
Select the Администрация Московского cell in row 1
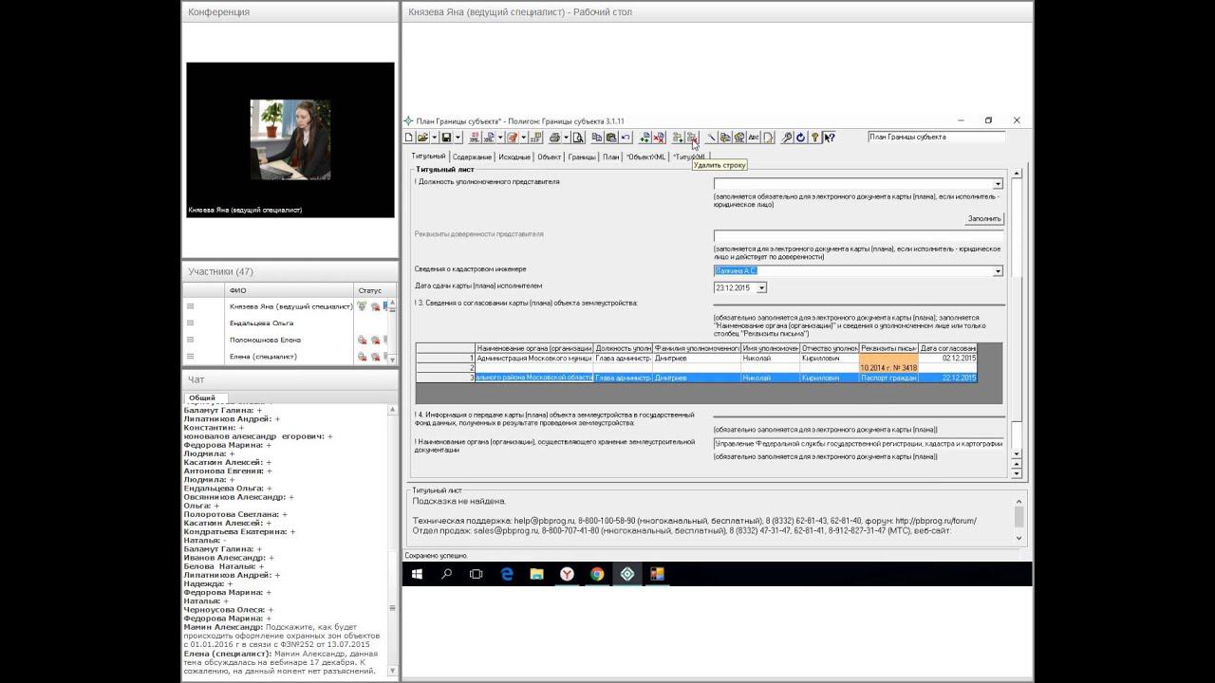pos(534,358)
